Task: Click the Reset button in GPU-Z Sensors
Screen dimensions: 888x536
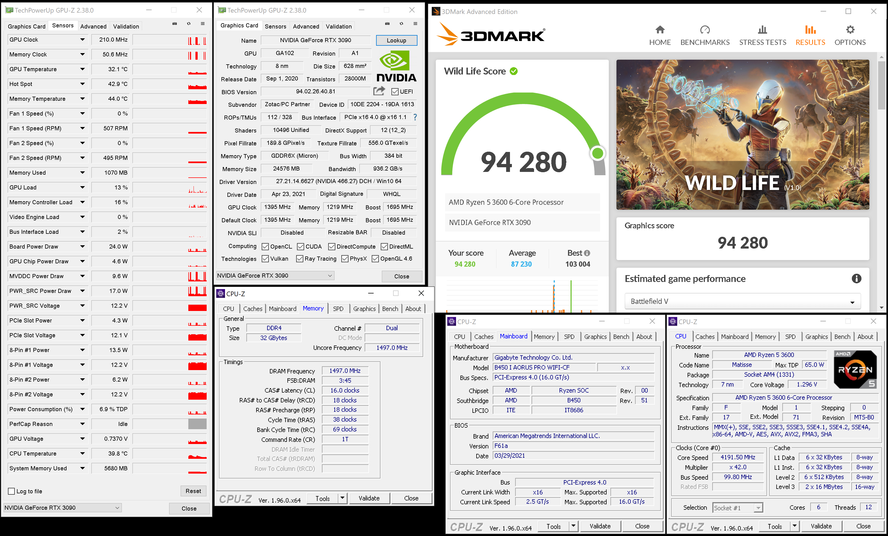Action: 193,491
